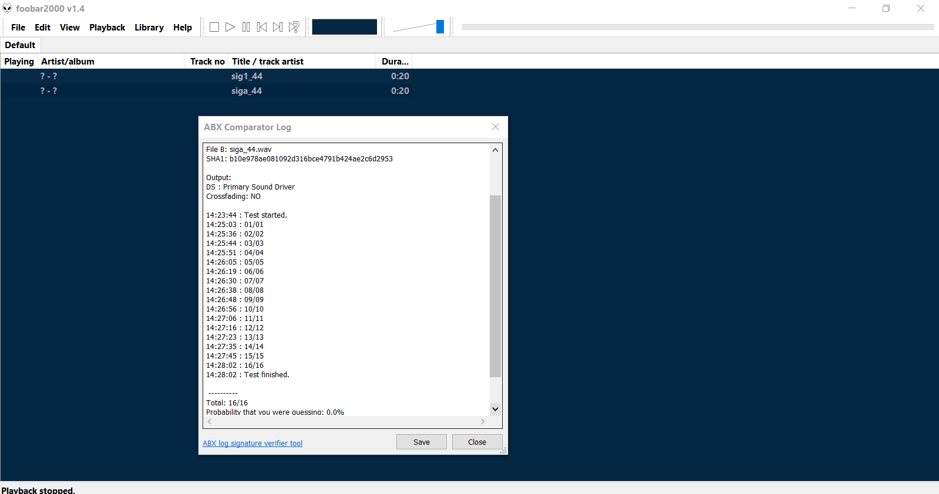The height and width of the screenshot is (494, 939).
Task: Click the 14:25:03 : 01/01 log entry
Action: [235, 225]
